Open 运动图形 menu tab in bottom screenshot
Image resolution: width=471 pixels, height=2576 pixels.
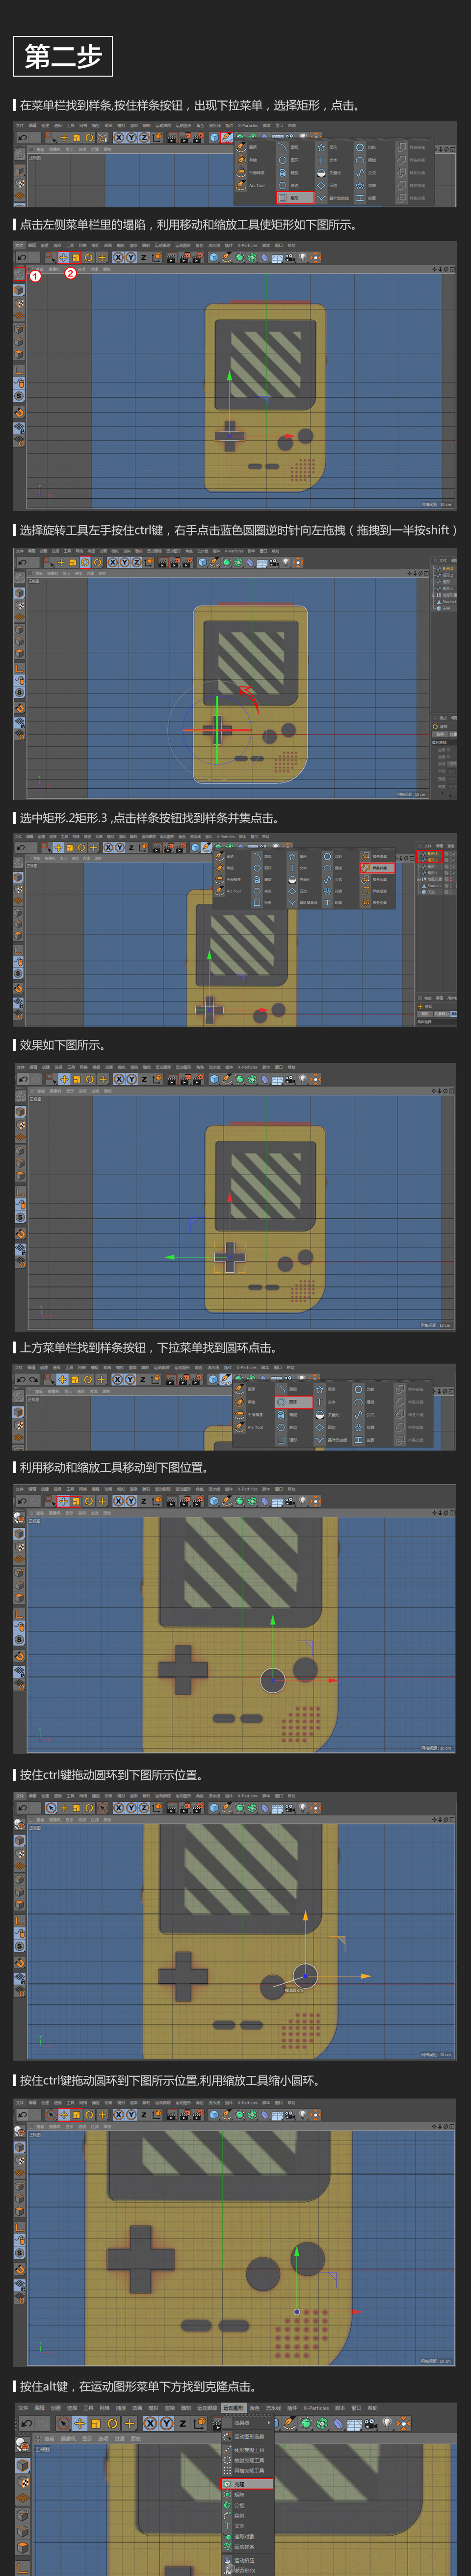point(234,2408)
